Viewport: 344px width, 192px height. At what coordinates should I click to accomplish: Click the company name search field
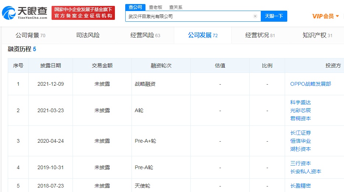click(188, 16)
